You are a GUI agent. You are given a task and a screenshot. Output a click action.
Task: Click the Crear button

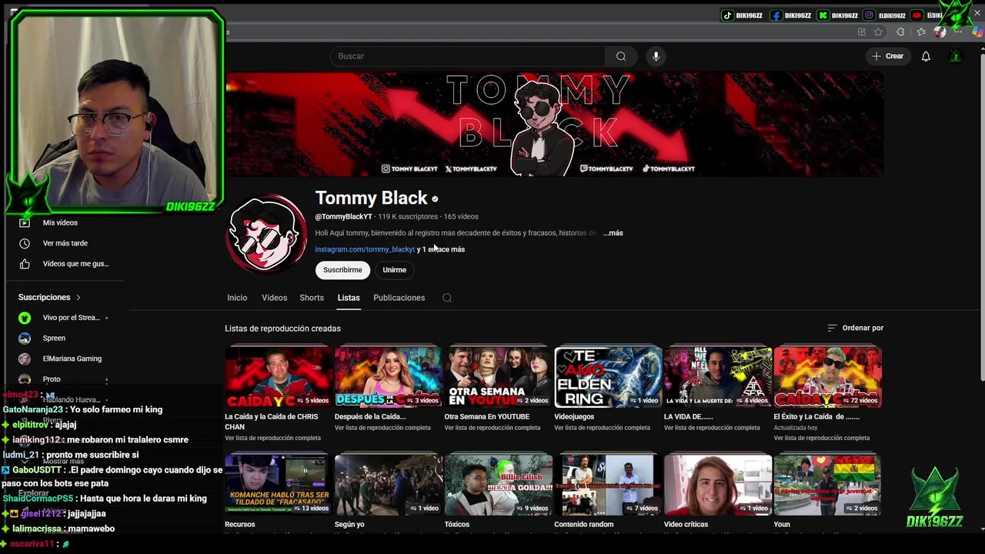tap(887, 56)
